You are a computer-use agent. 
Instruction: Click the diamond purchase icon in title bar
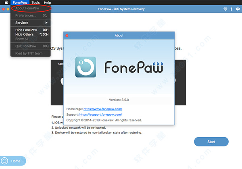pyautogui.click(x=225, y=9)
